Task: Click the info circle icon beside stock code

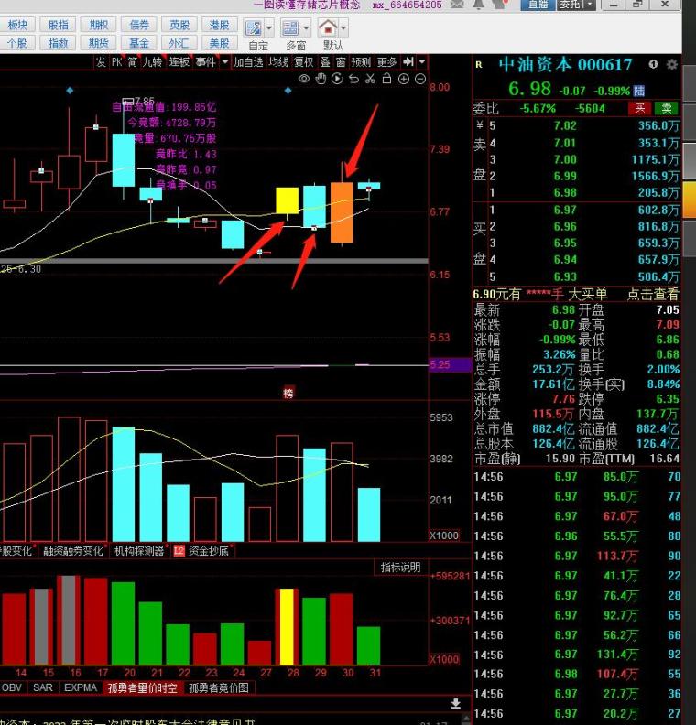Action: tap(653, 64)
